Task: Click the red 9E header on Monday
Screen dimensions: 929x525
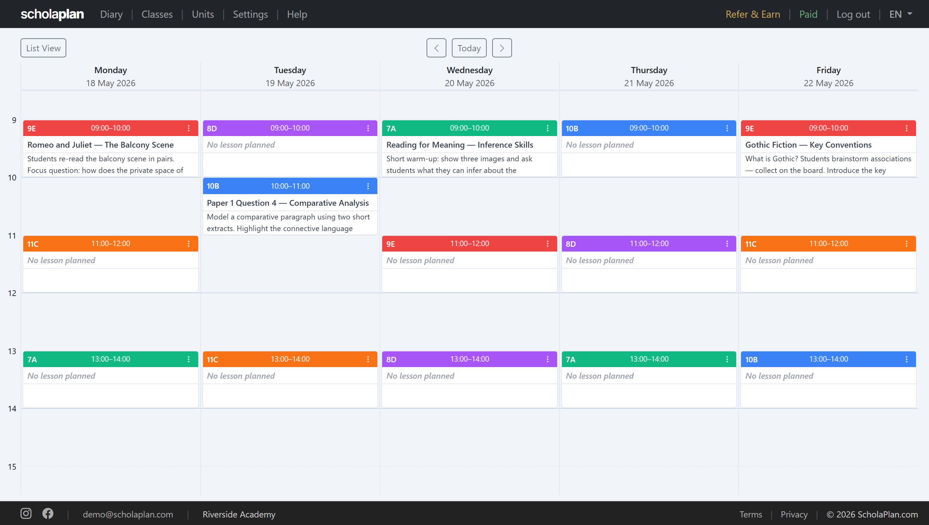Action: [x=110, y=128]
